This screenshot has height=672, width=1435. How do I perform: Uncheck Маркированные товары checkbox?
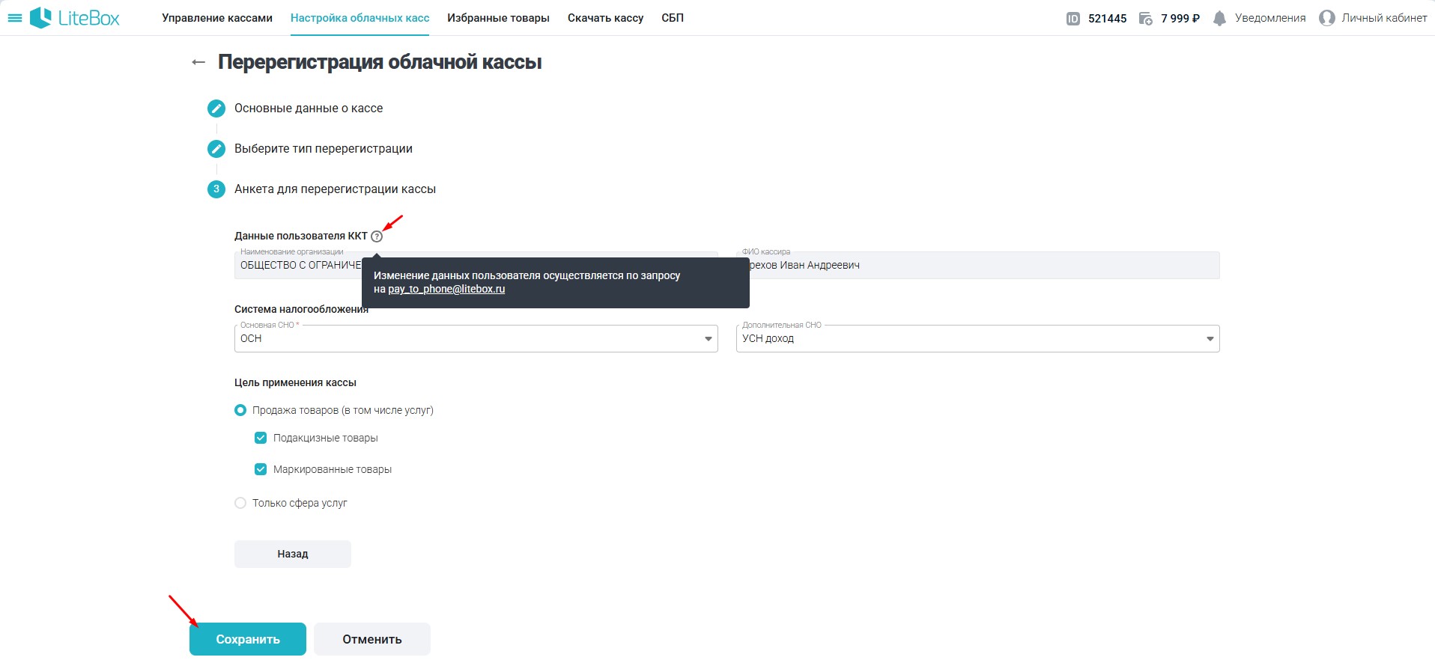[x=261, y=469]
